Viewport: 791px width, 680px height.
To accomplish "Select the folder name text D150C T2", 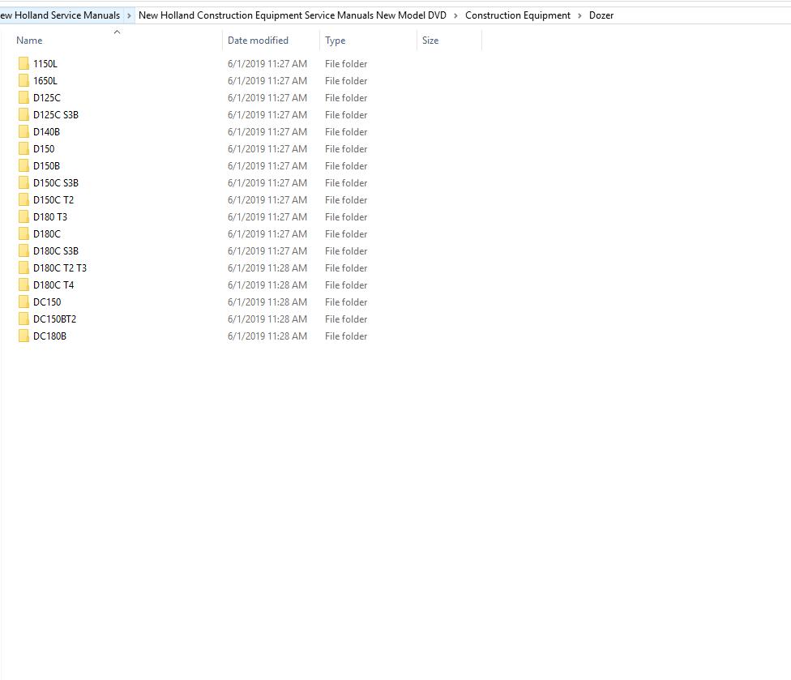I will point(53,199).
